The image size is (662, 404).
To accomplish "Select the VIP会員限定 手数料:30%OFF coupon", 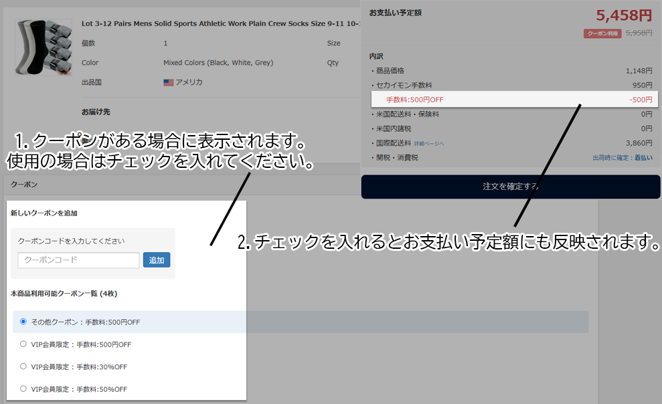I will click(x=22, y=366).
